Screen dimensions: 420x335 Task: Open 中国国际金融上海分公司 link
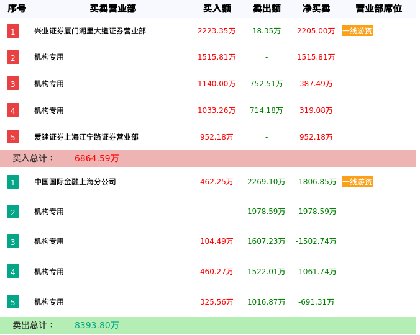75,182
